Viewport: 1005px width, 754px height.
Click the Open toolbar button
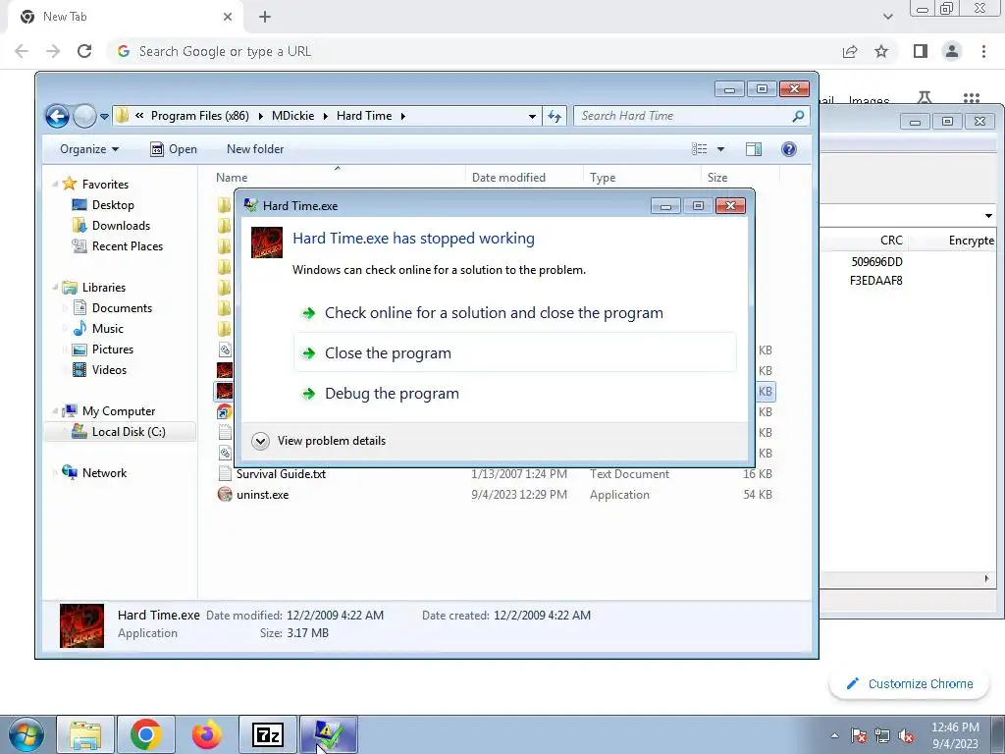pos(174,149)
